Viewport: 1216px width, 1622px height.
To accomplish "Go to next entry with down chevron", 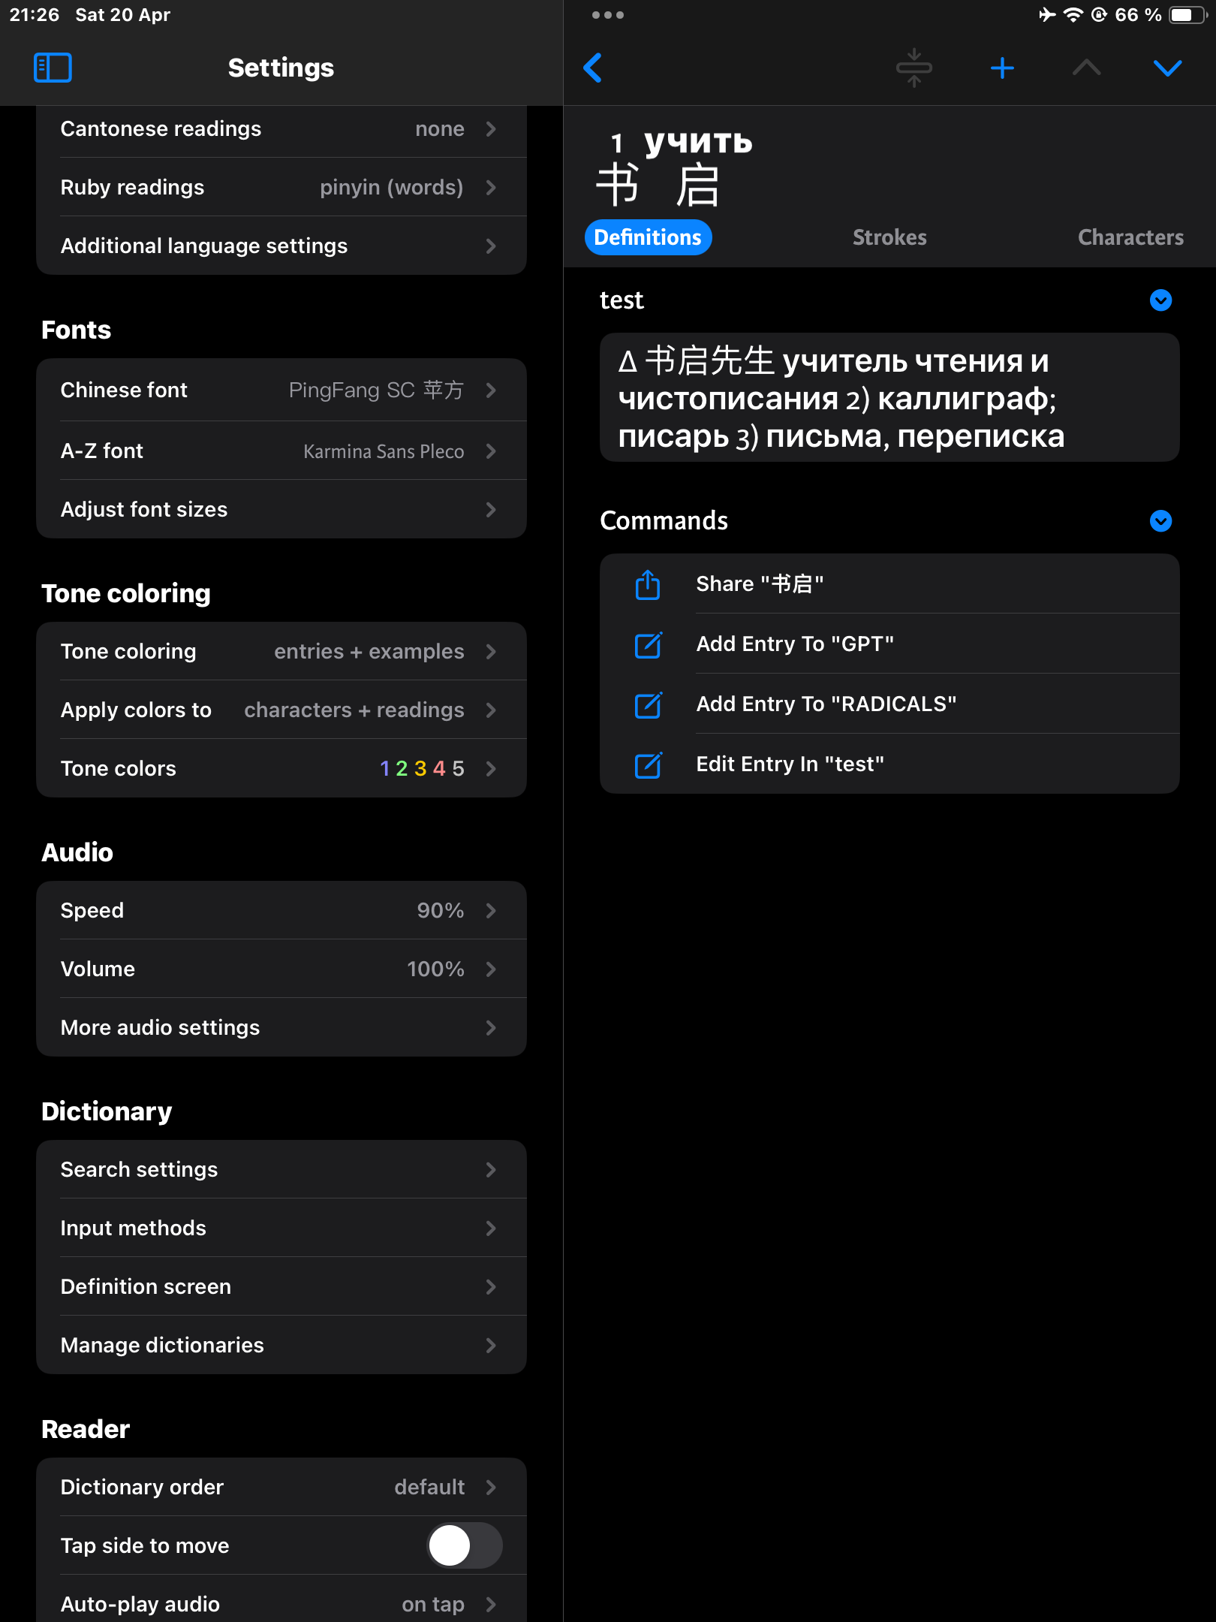I will (1167, 68).
